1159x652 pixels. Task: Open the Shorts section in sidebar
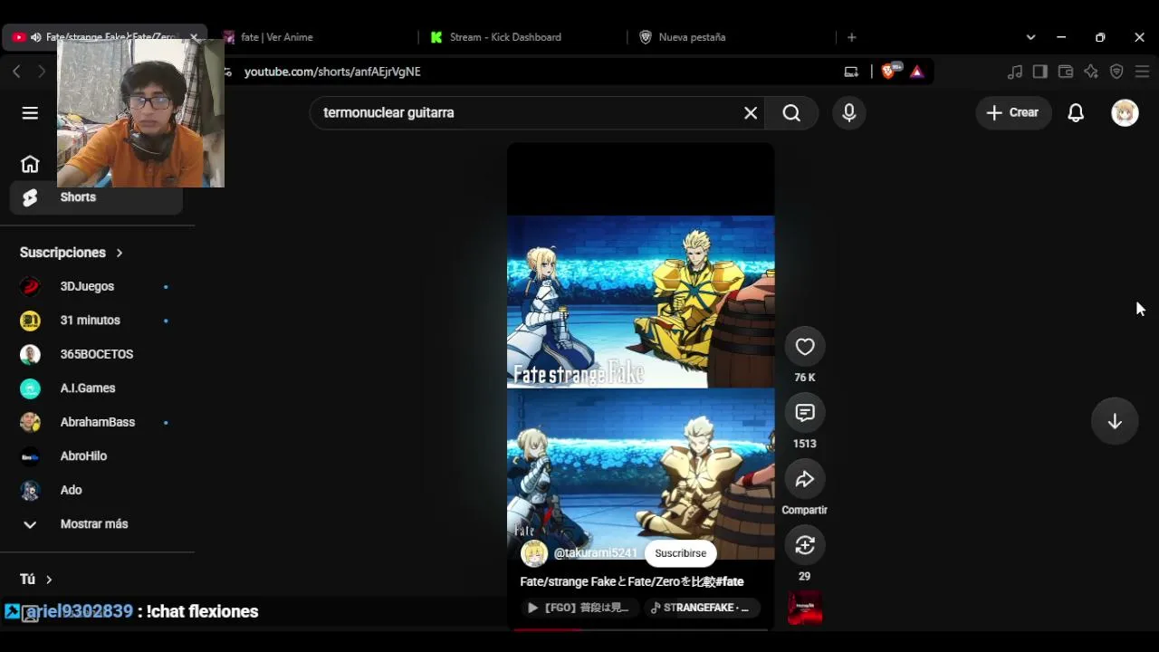coord(96,197)
